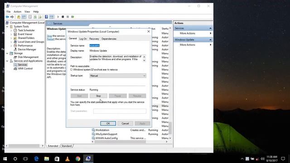Open the Action menu

coord(17,12)
